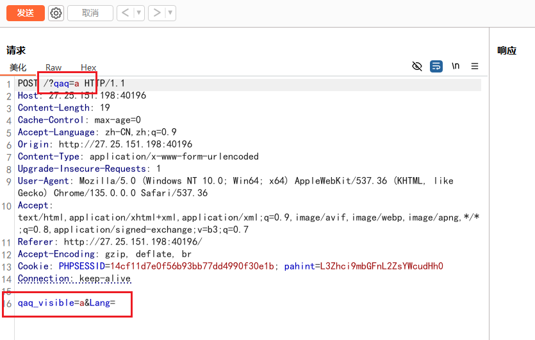Screen dimensions: 535x340
Task: Go back with the previous-request arrow
Action: pos(125,13)
